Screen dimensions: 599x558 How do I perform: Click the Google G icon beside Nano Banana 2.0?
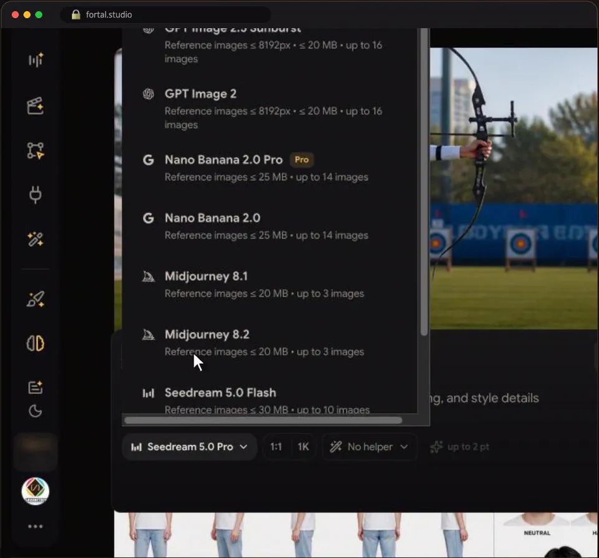pos(149,218)
